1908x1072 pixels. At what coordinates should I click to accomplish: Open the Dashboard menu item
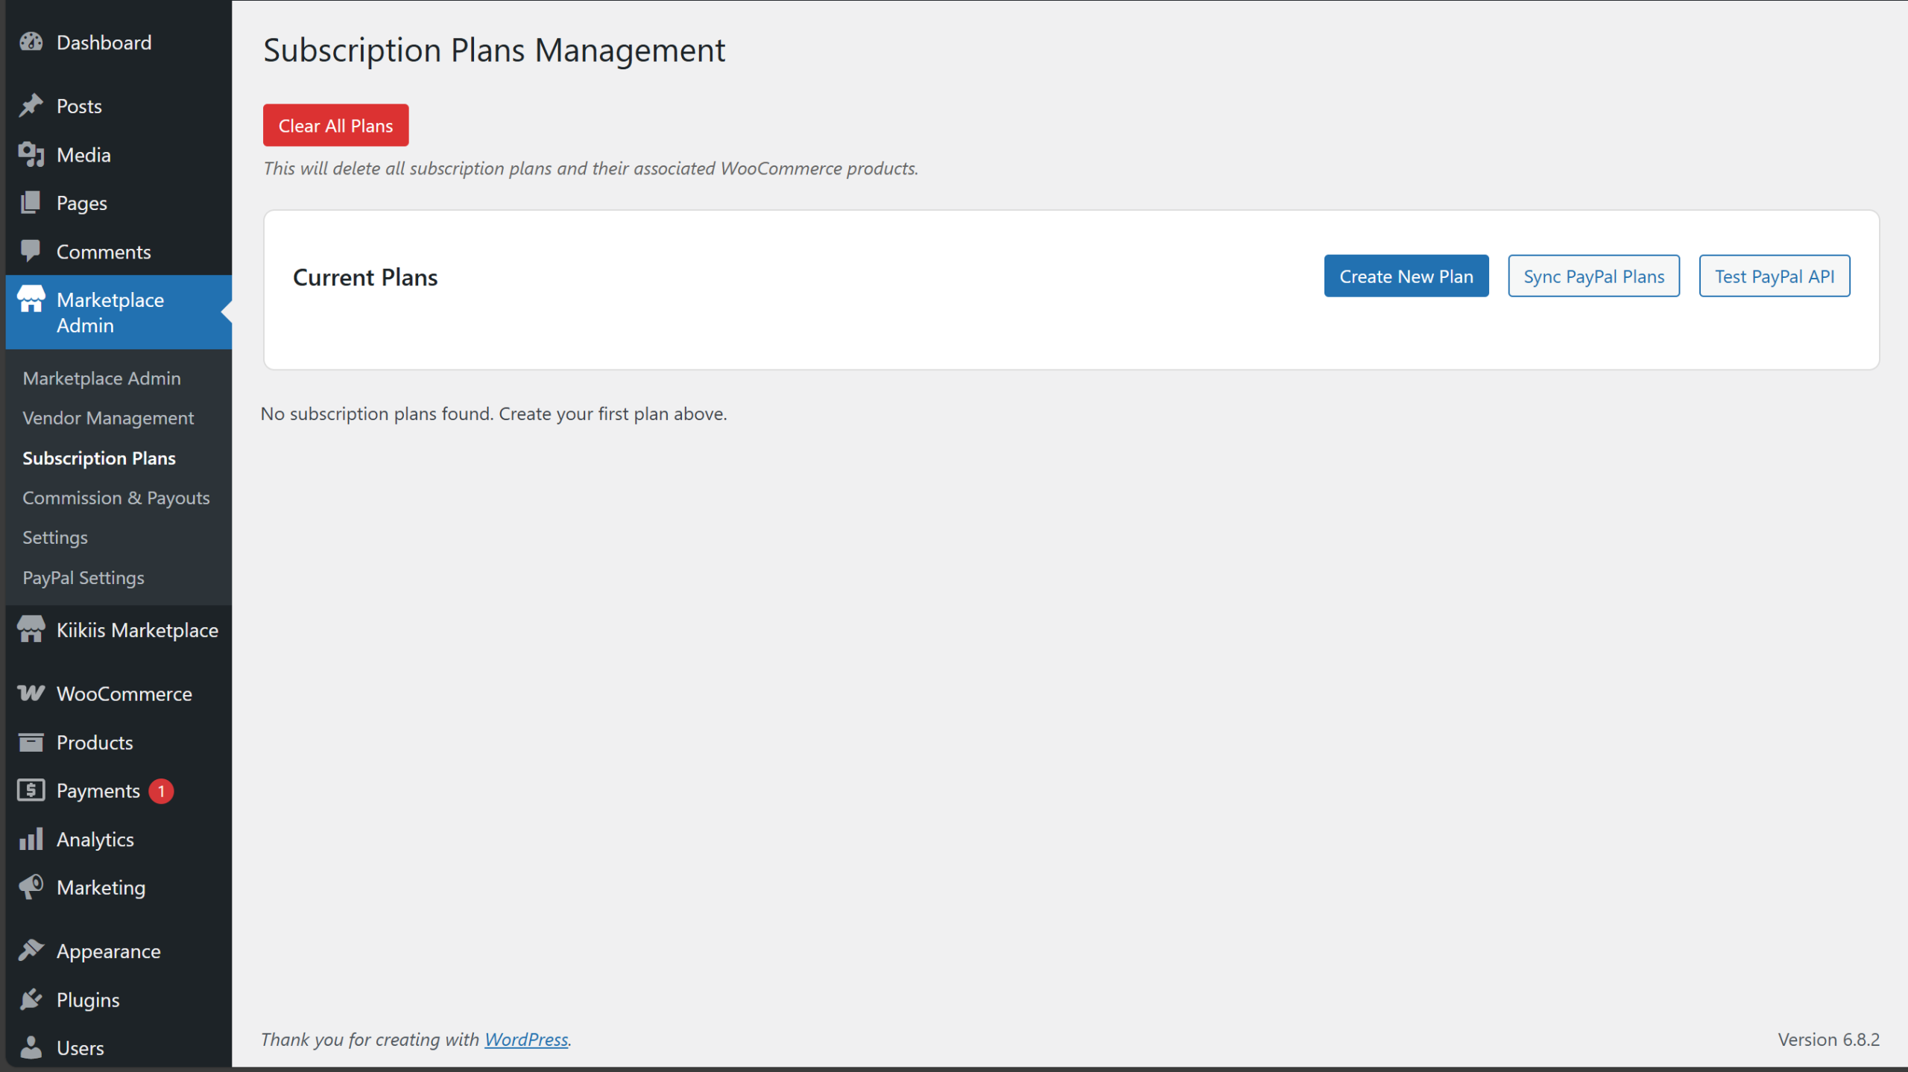pyautogui.click(x=104, y=42)
